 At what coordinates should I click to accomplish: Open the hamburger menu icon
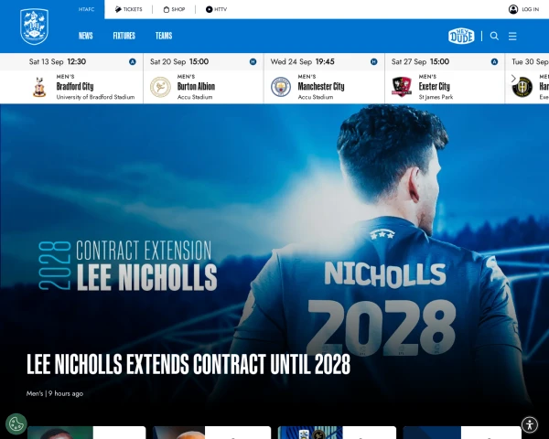pos(512,36)
